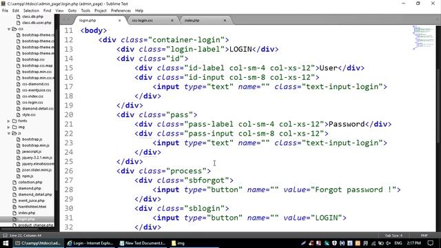Click the minimap code preview

(x=423, y=38)
